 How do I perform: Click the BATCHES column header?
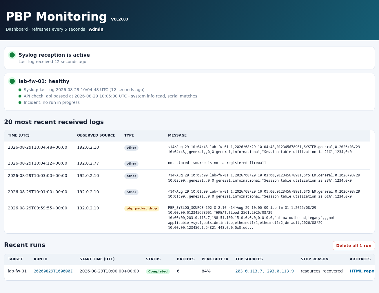point(186,259)
